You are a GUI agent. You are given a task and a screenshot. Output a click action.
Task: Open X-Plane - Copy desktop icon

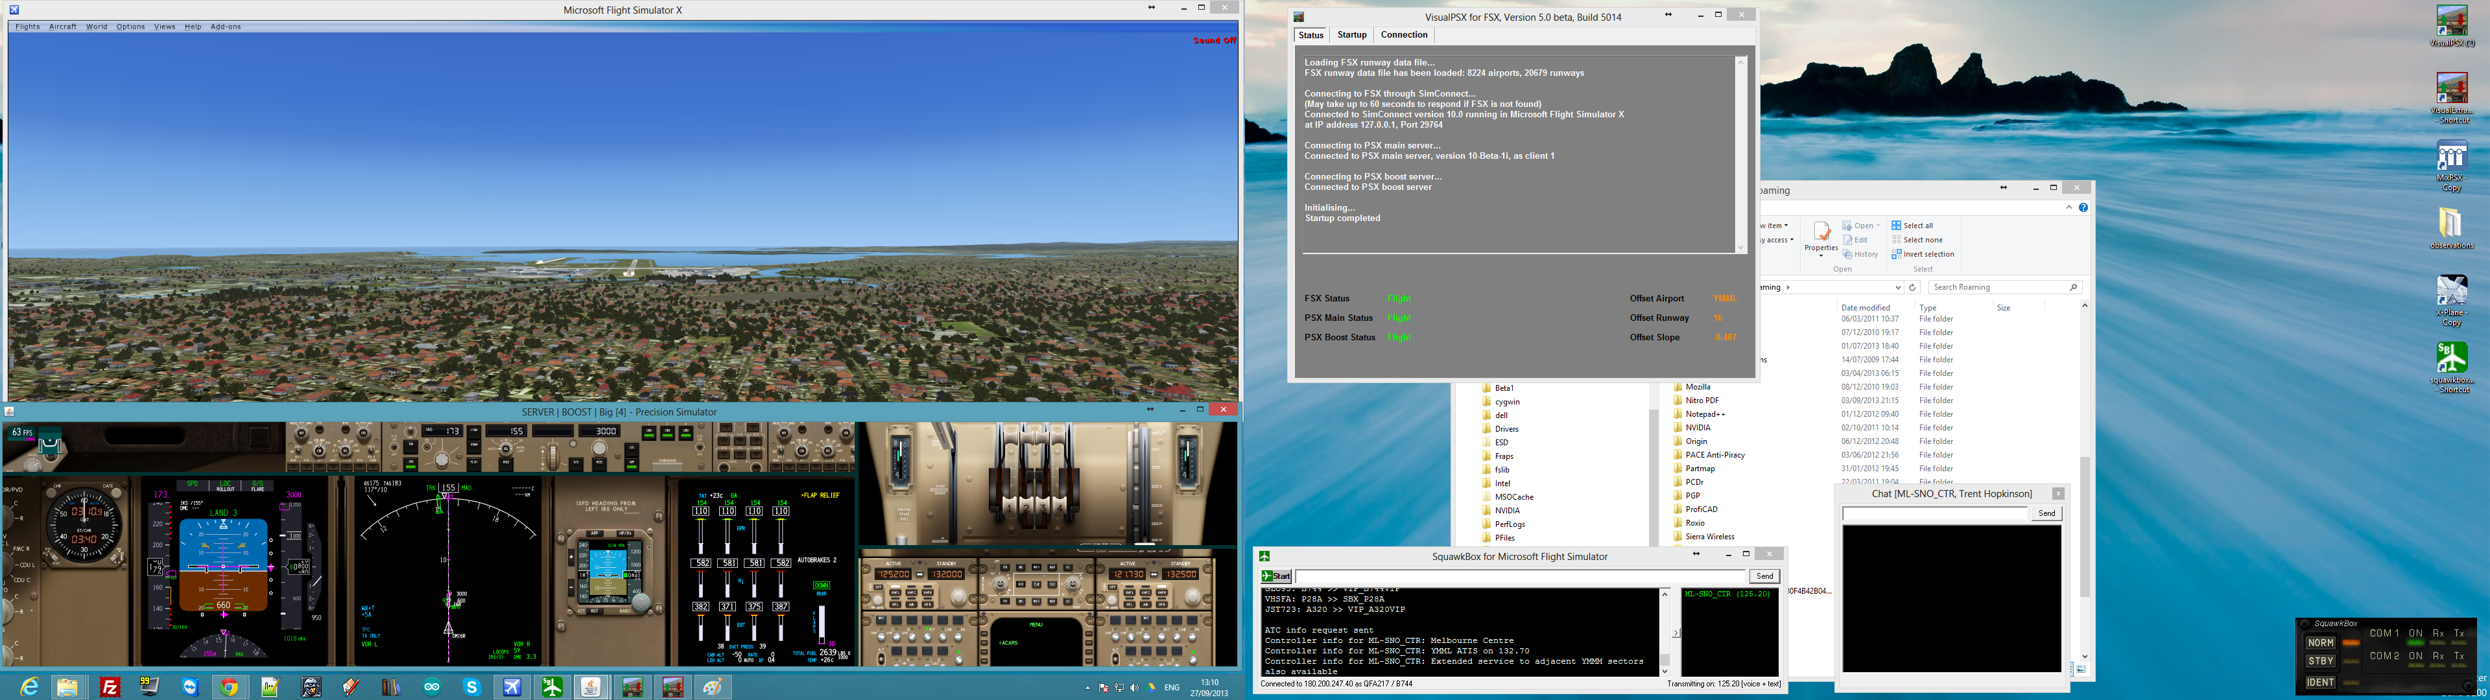point(2451,301)
